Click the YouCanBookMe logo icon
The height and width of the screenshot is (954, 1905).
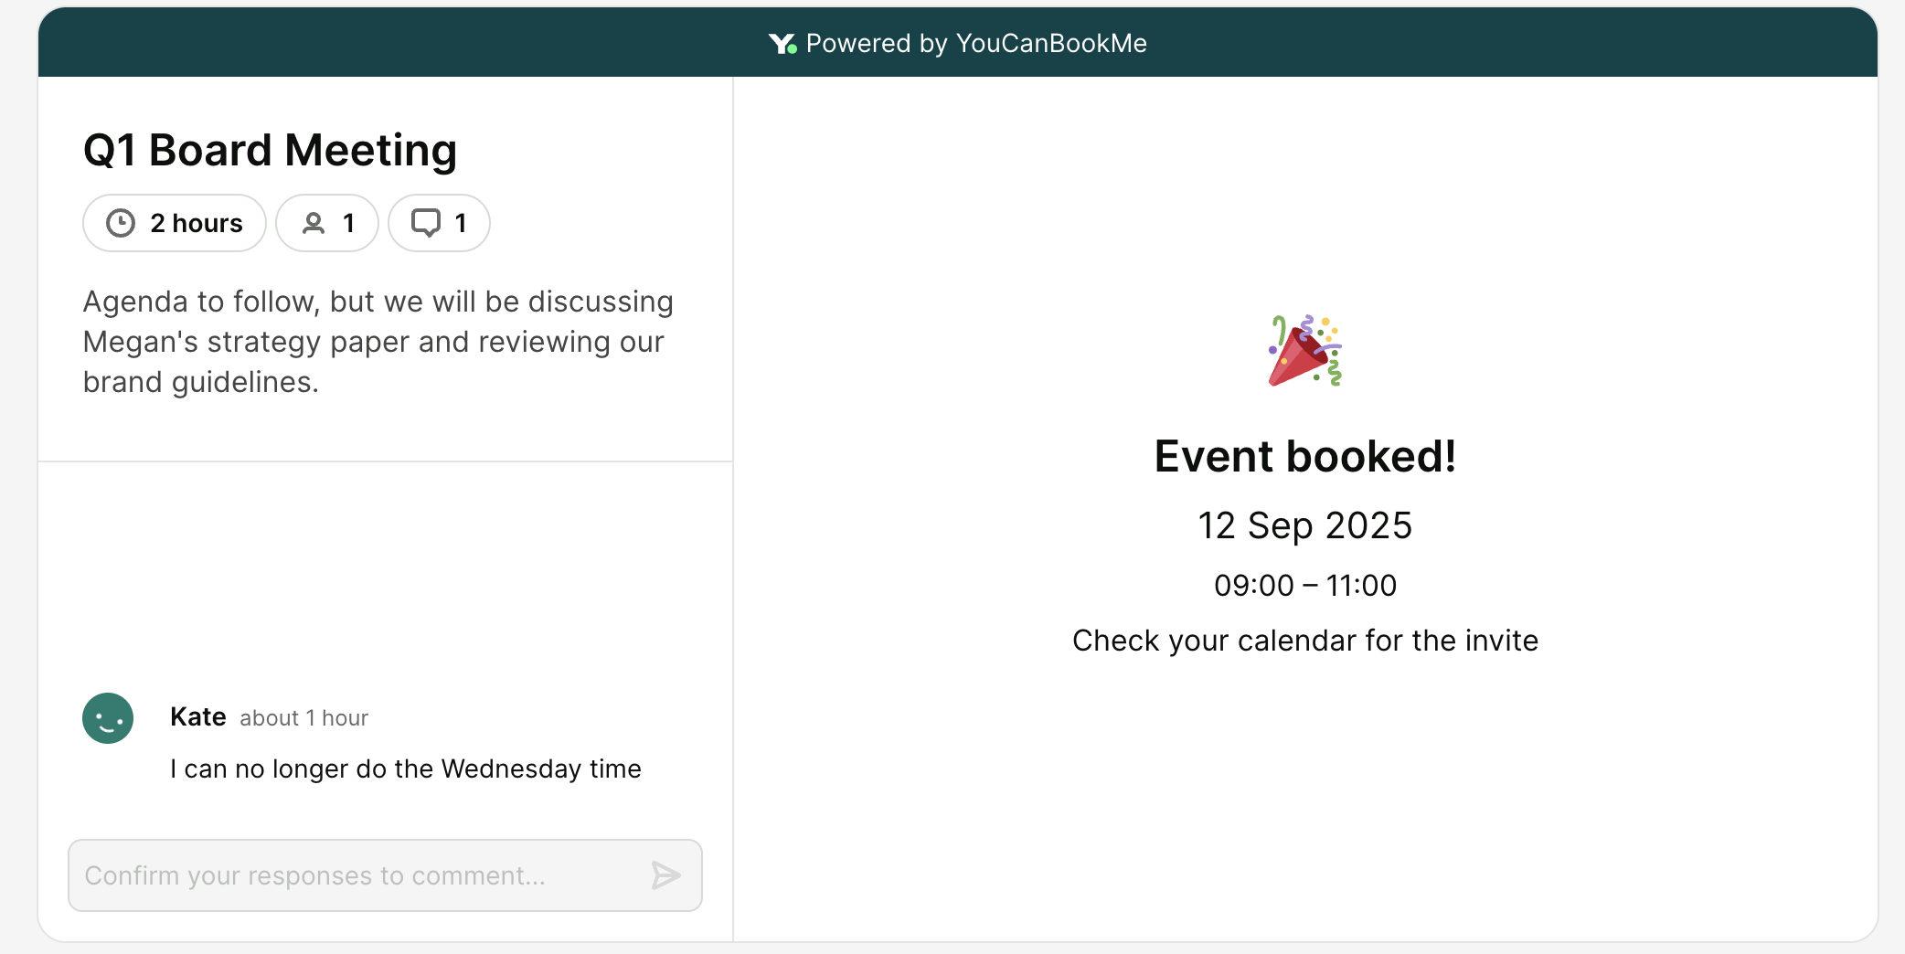click(782, 44)
